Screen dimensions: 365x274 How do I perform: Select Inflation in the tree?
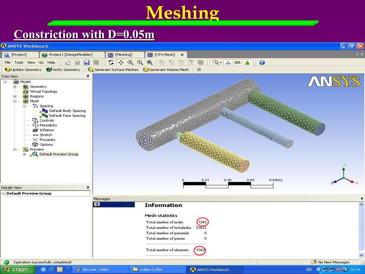coord(46,130)
